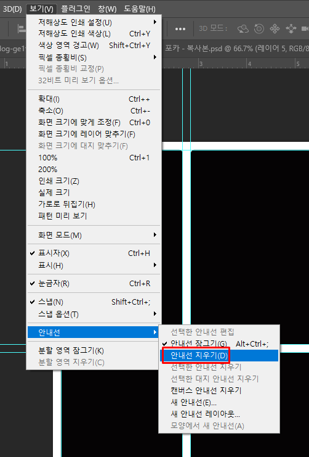Image resolution: width=309 pixels, height=457 pixels.
Task: Choose the 3D pan mode icon
Action: 275,28
